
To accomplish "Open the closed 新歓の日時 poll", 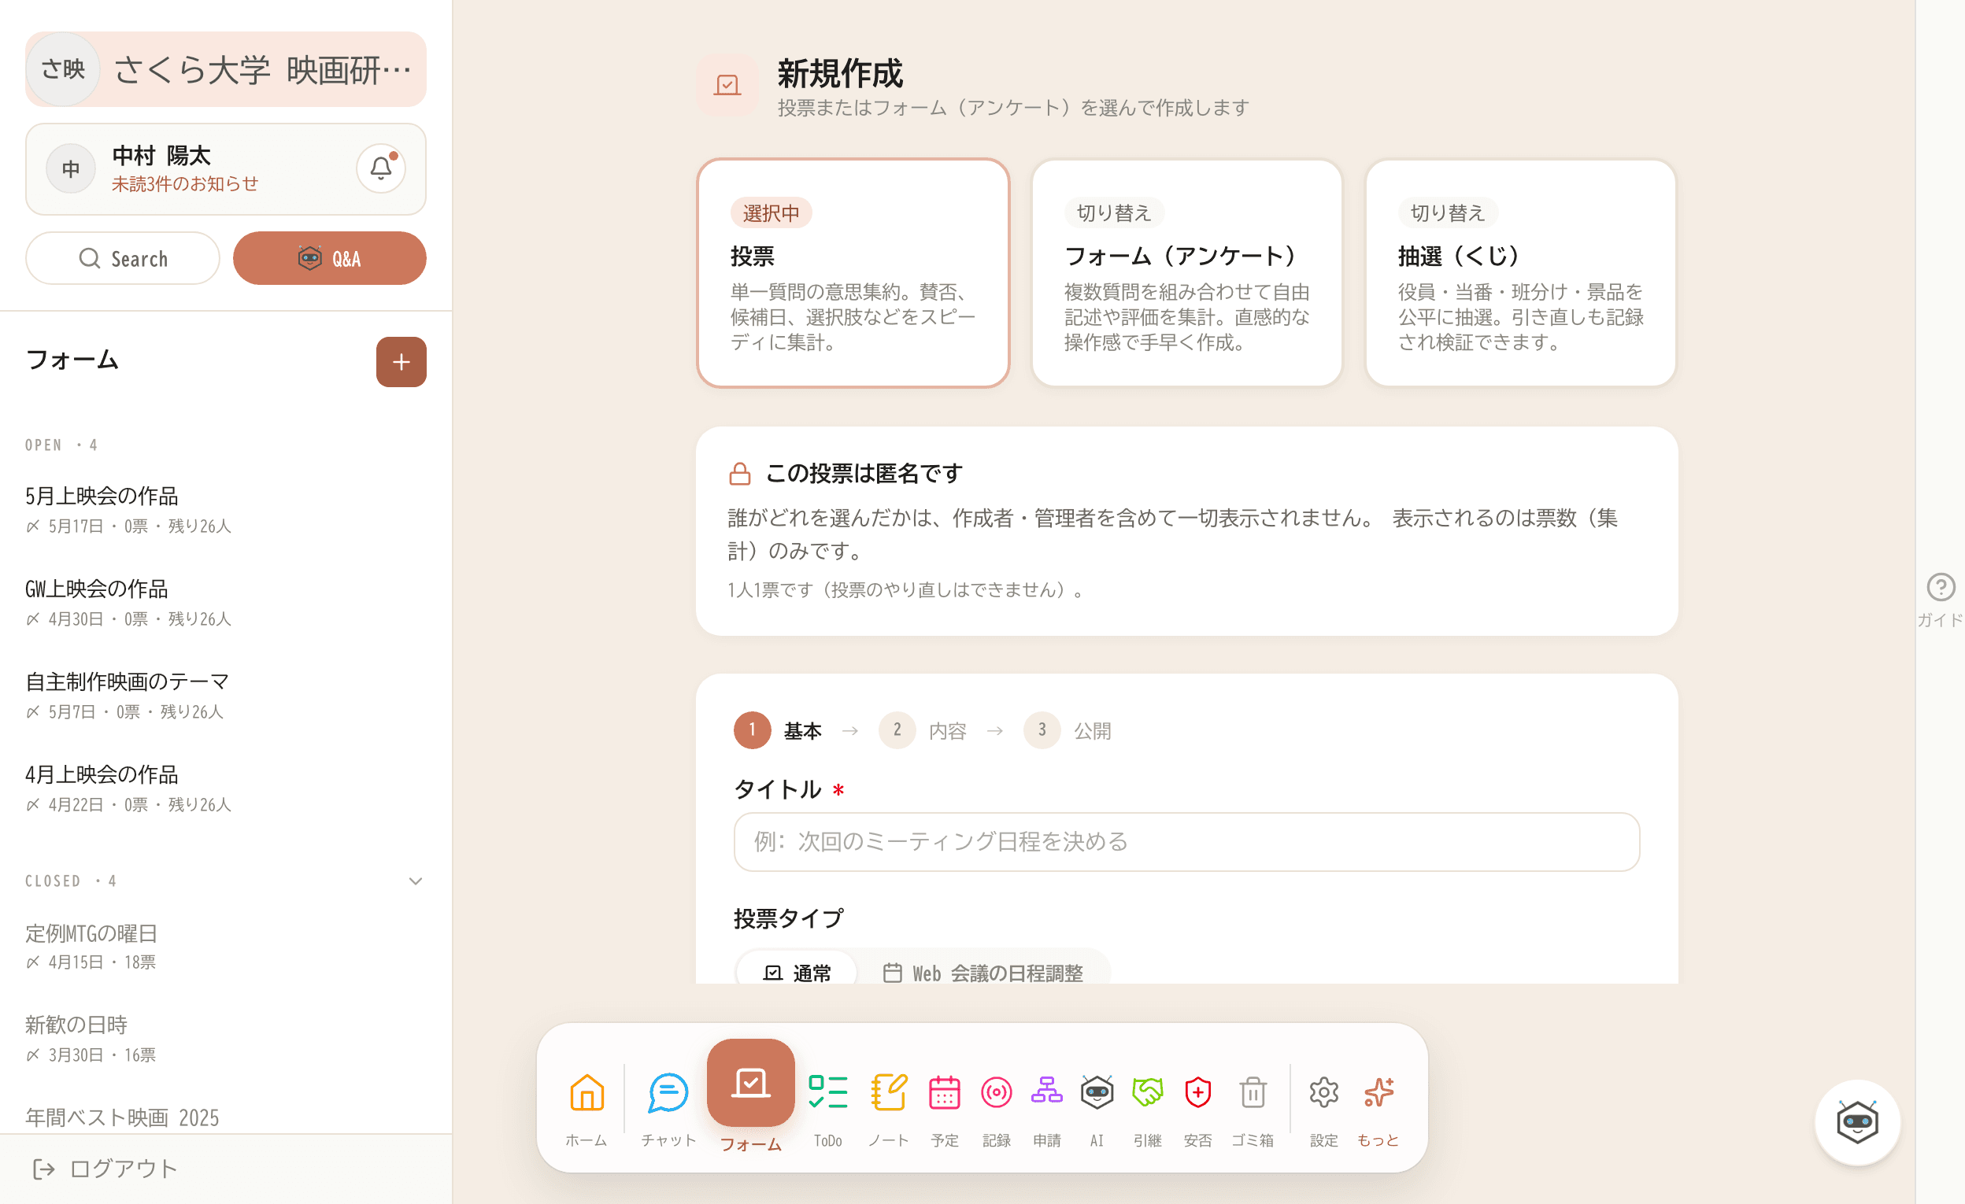I will pos(226,1039).
